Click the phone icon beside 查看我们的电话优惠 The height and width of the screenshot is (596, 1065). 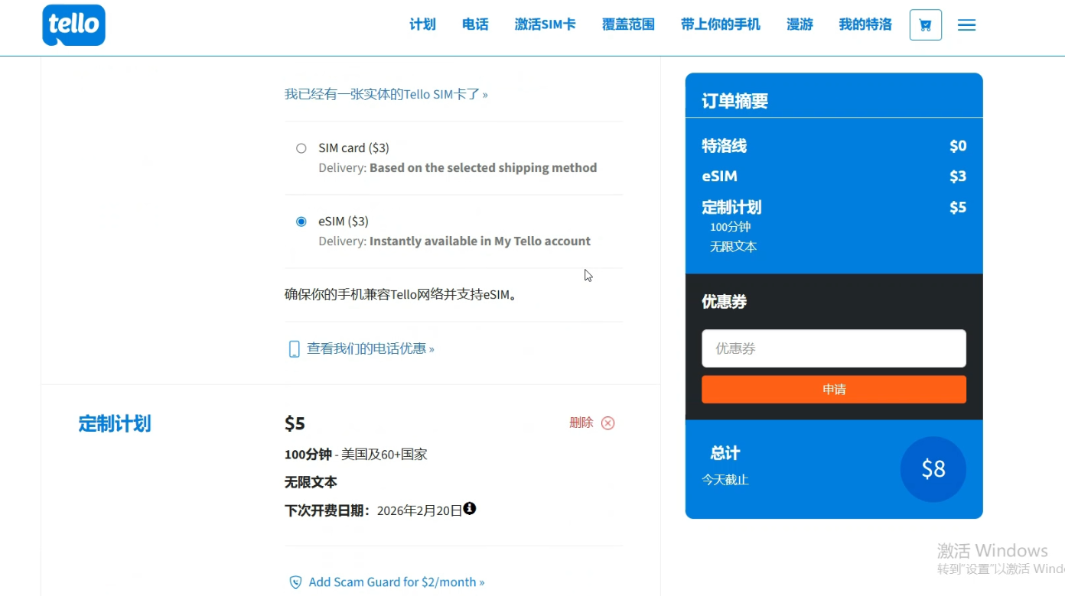(x=294, y=349)
